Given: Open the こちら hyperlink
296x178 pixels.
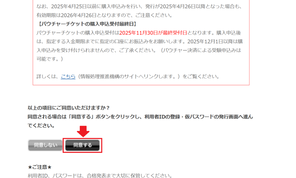Looking at the screenshot, I should coord(68,76).
